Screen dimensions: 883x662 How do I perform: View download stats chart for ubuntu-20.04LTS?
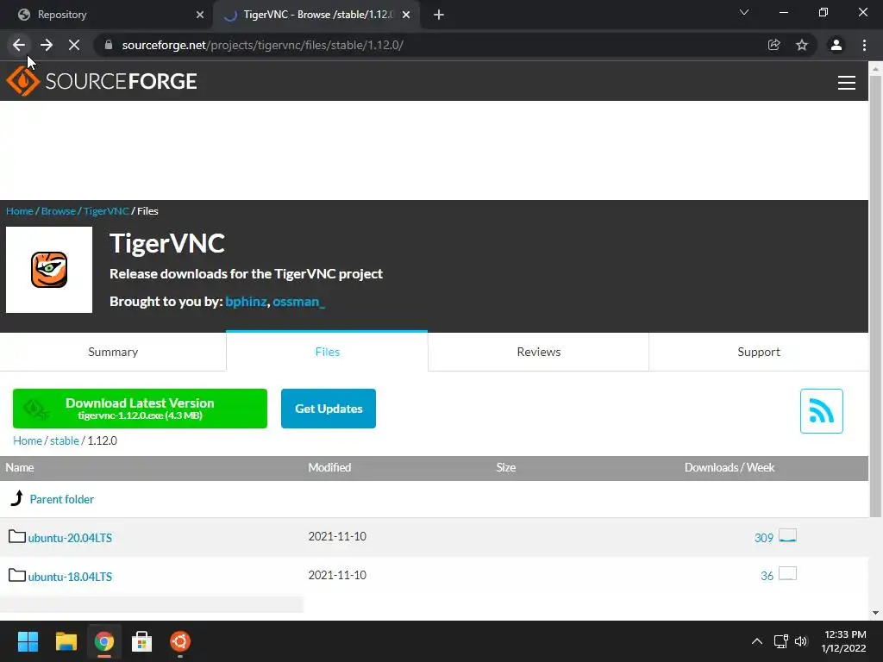(x=788, y=535)
